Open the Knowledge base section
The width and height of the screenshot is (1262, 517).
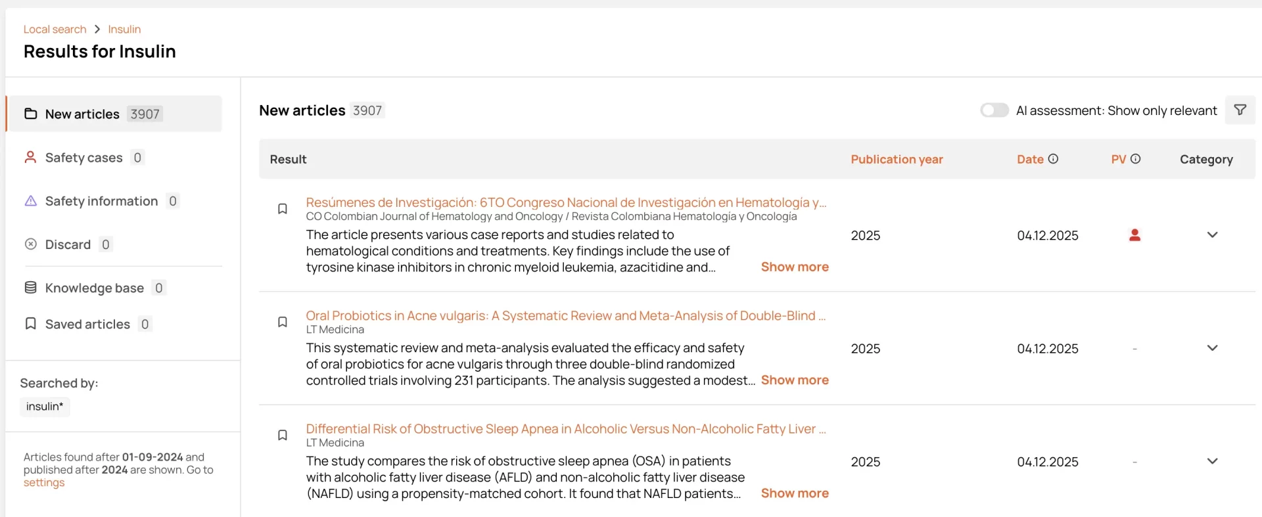(x=94, y=288)
